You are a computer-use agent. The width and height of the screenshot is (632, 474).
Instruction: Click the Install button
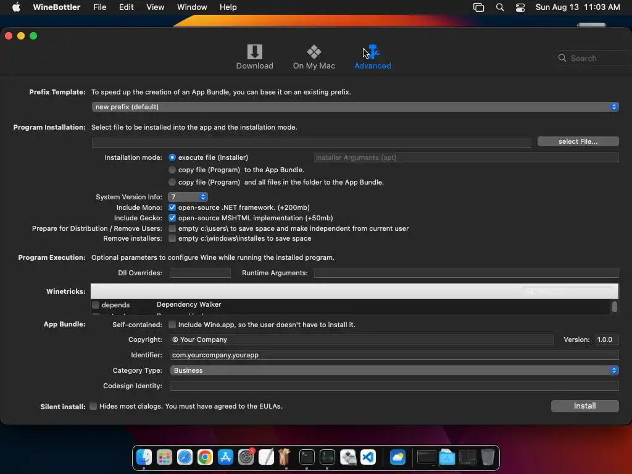click(x=585, y=406)
